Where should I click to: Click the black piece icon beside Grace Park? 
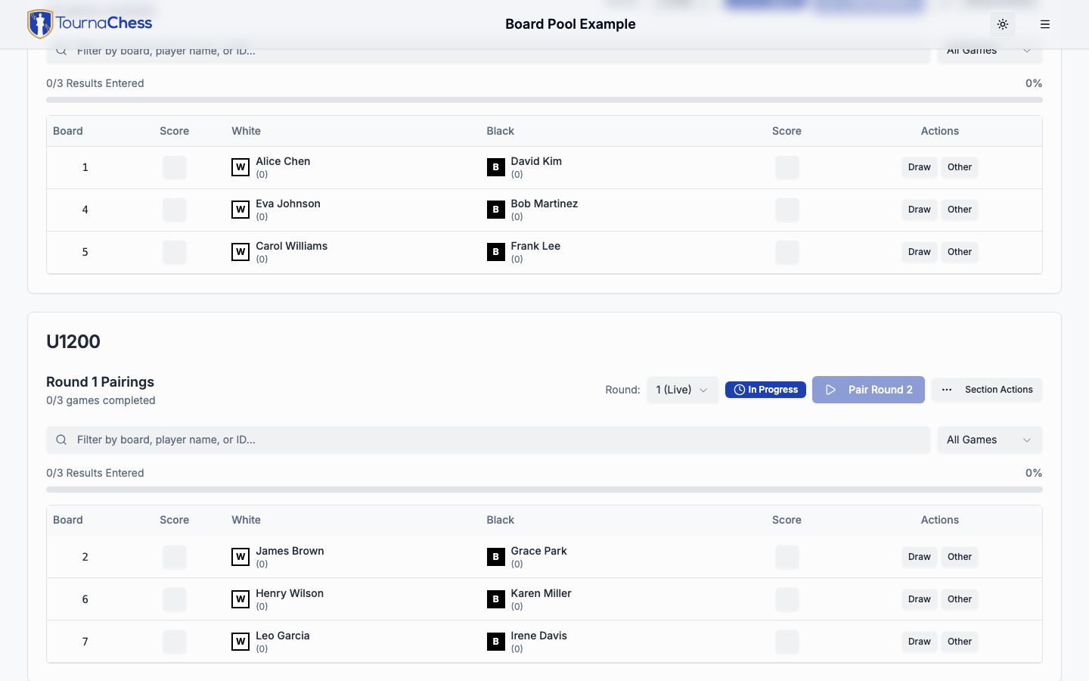point(496,557)
